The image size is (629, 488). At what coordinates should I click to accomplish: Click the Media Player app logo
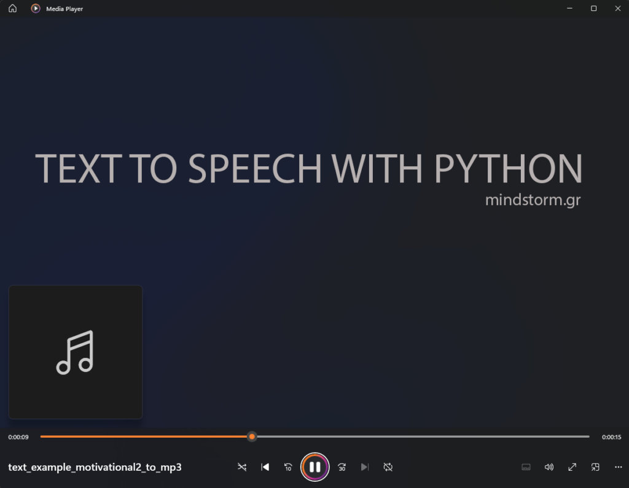[35, 9]
